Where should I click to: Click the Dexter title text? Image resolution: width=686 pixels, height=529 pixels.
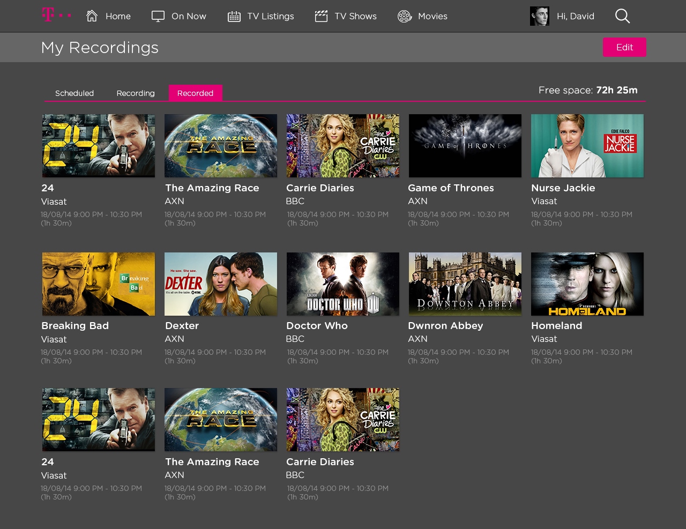(x=182, y=326)
